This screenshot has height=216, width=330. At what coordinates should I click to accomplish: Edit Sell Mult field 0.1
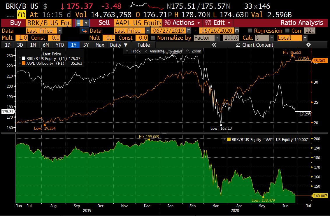[109, 38]
